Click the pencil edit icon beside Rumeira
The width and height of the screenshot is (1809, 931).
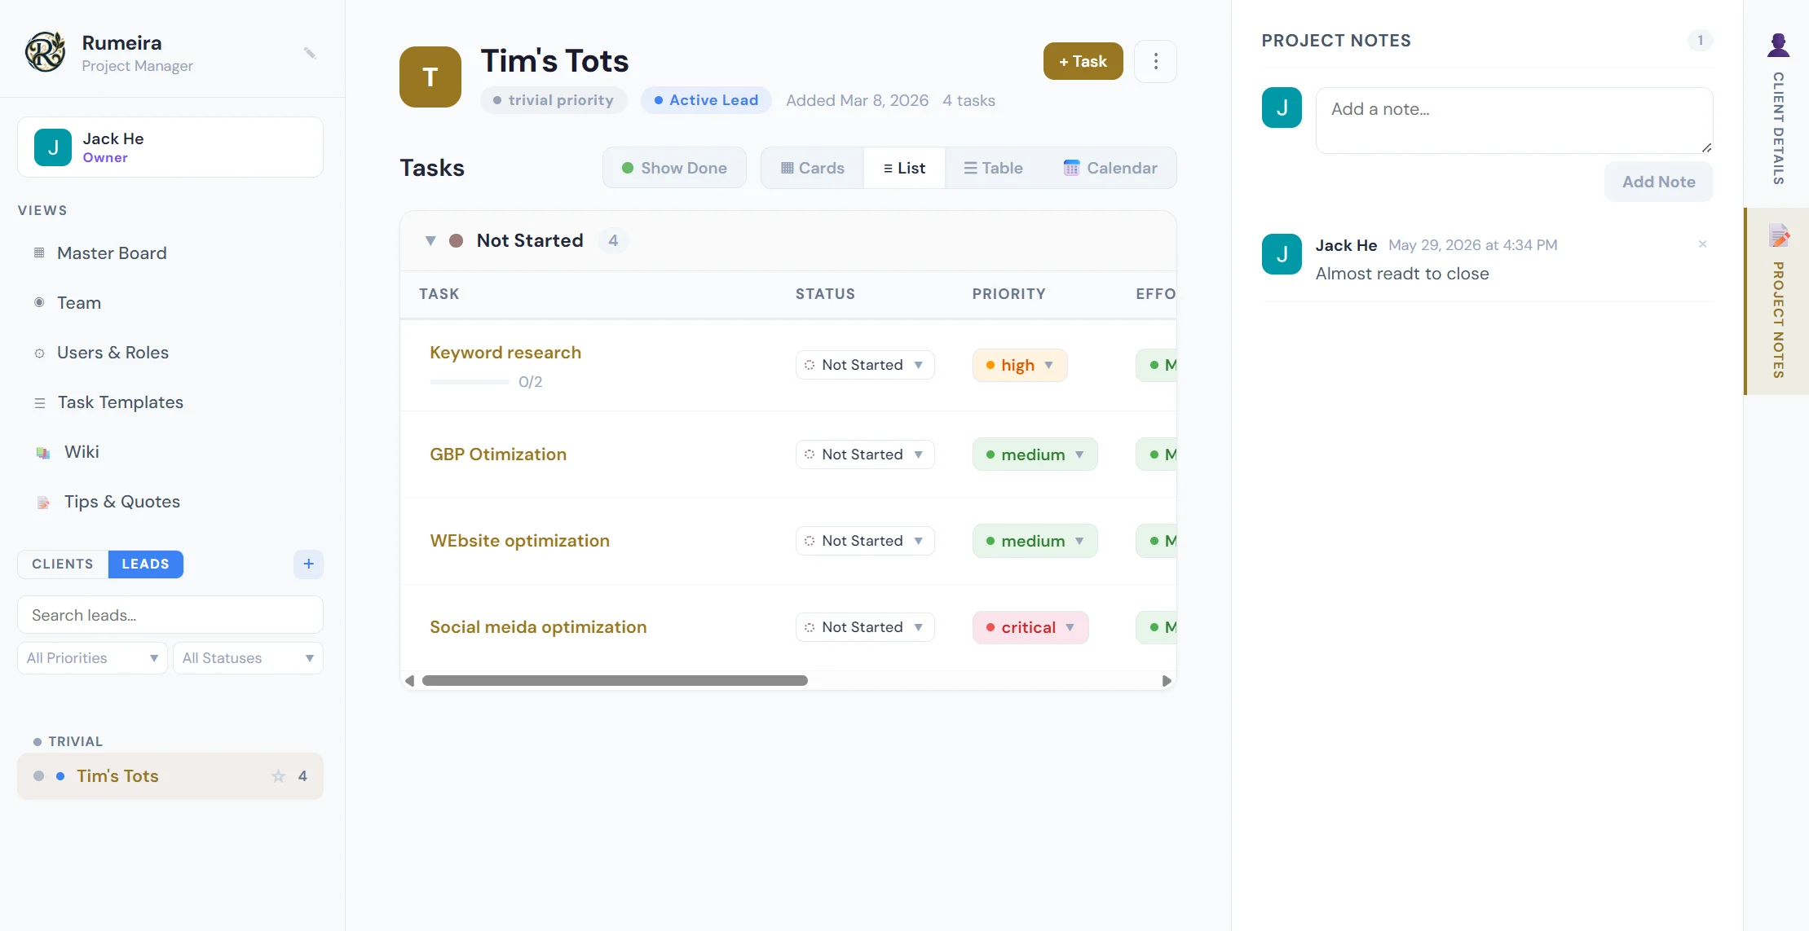click(310, 53)
